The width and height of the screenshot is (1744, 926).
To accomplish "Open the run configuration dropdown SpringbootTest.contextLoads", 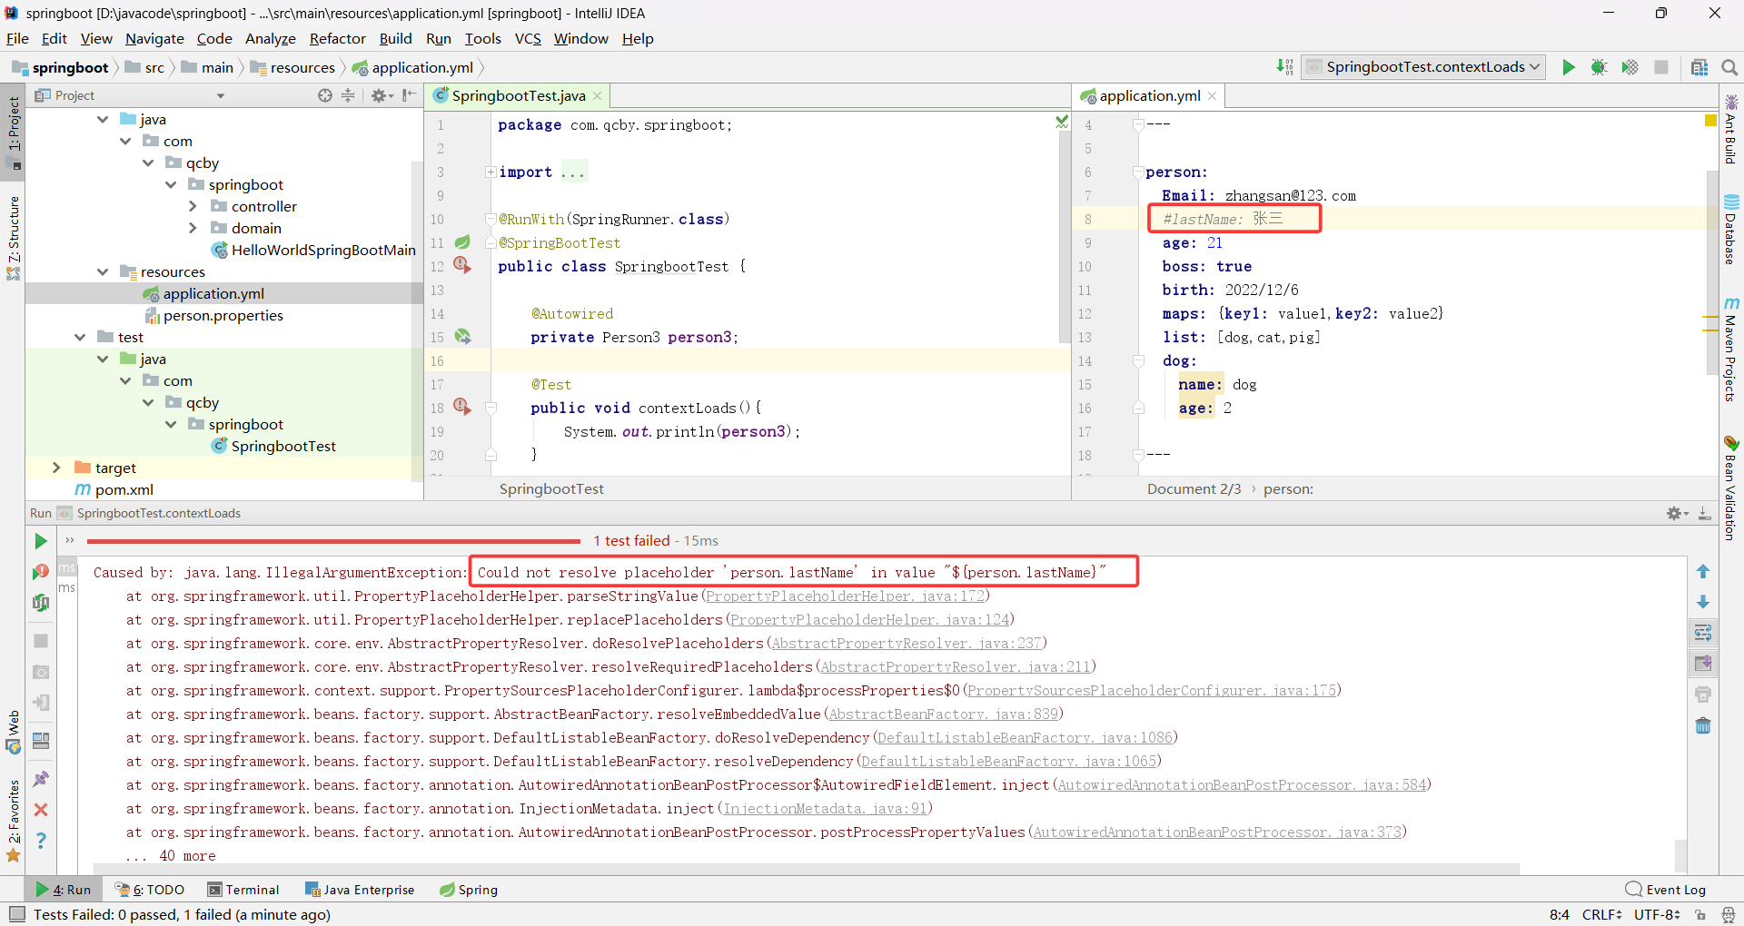I will [x=1424, y=67].
